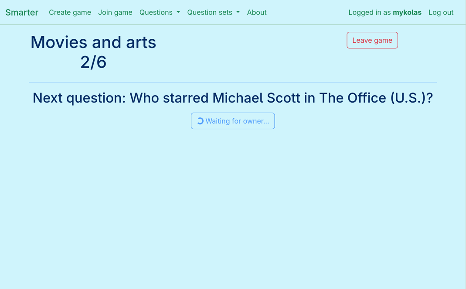Click the 2/6 question progress counter
Screen dimensions: 466x289
point(93,62)
